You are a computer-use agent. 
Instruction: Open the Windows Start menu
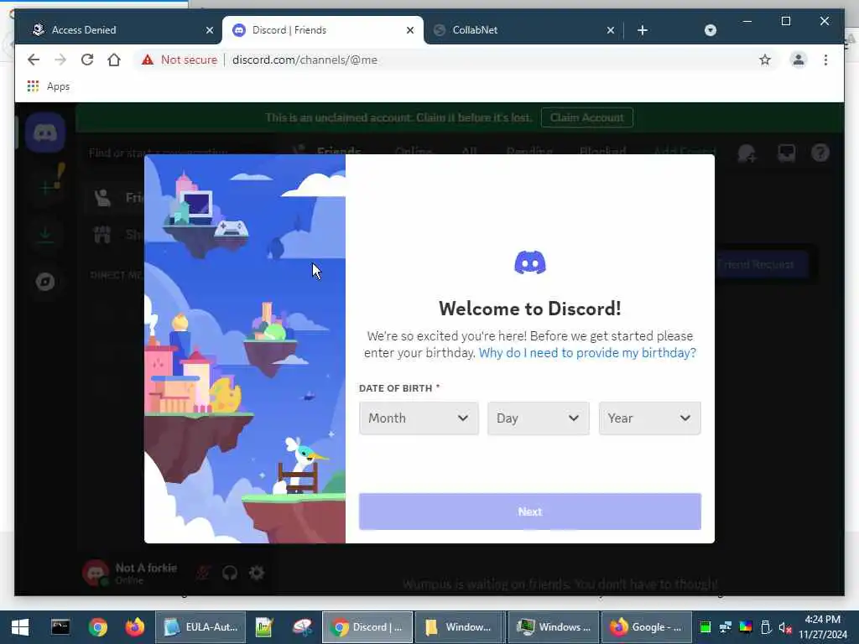coord(20,627)
